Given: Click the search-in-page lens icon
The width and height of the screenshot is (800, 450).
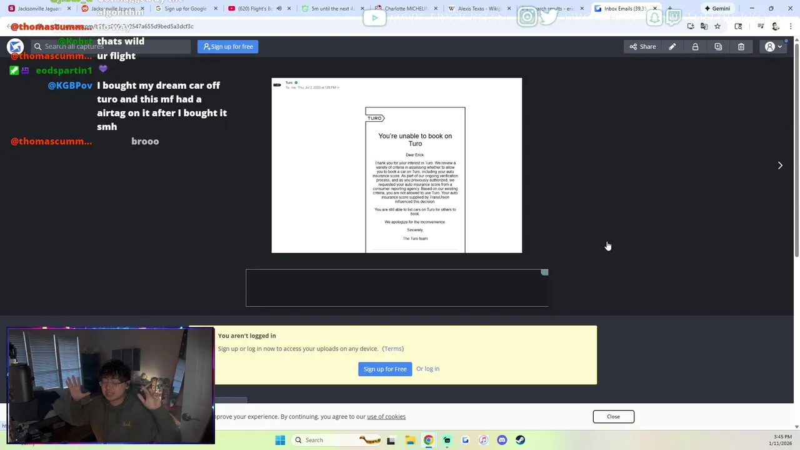Looking at the screenshot, I should [x=738, y=26].
